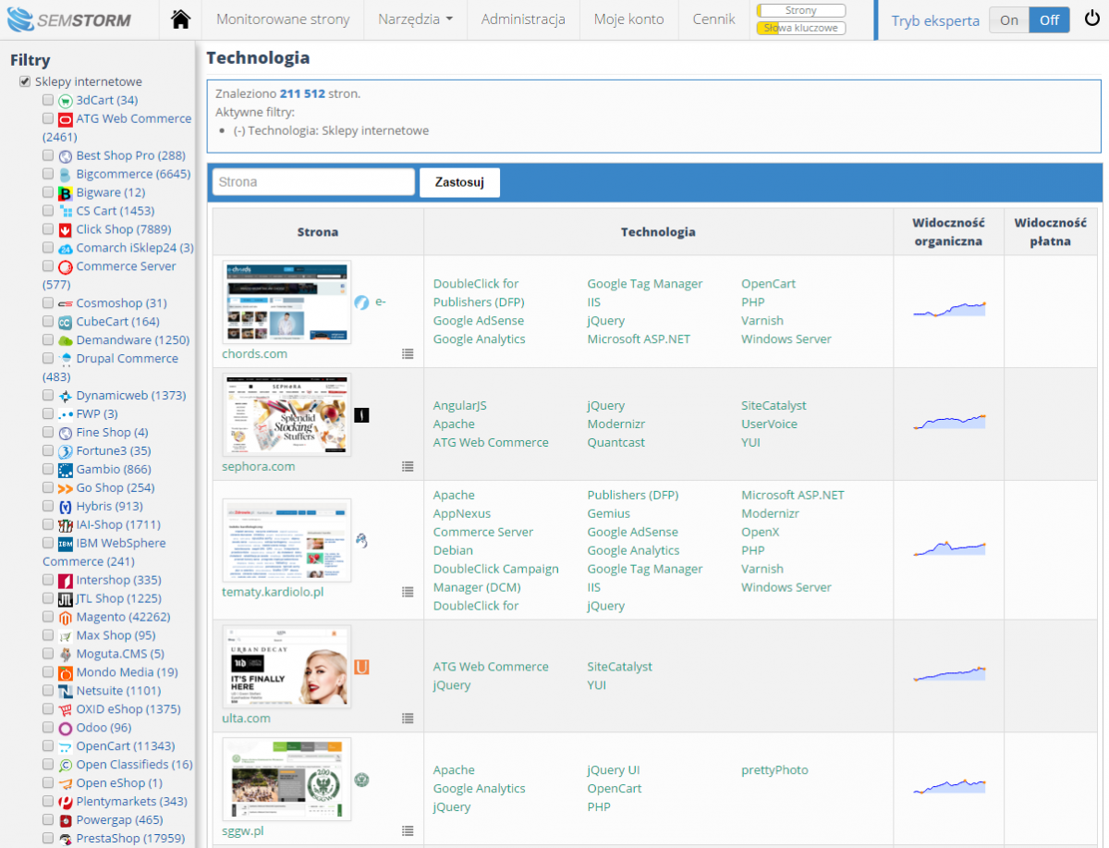Click the Drupal Commerce logo icon
The width and height of the screenshot is (1109, 848).
tap(66, 359)
